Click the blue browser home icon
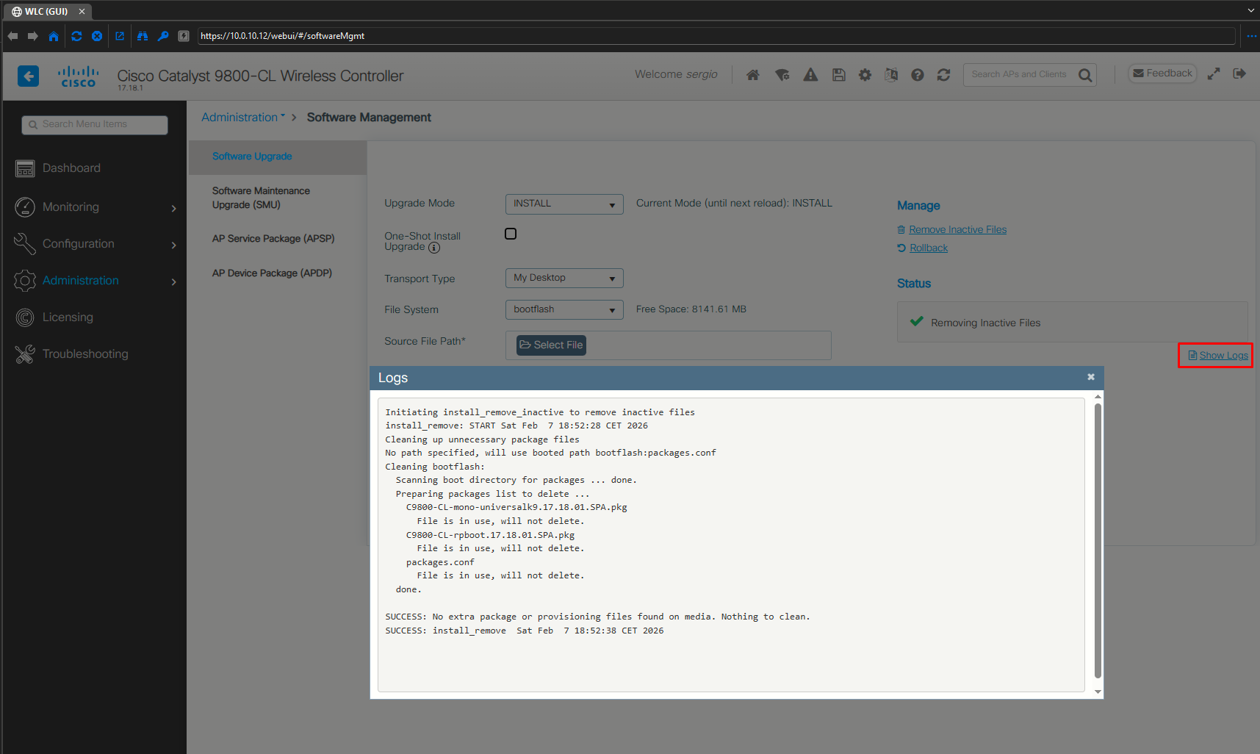Image resolution: width=1260 pixels, height=754 pixels. click(x=54, y=36)
